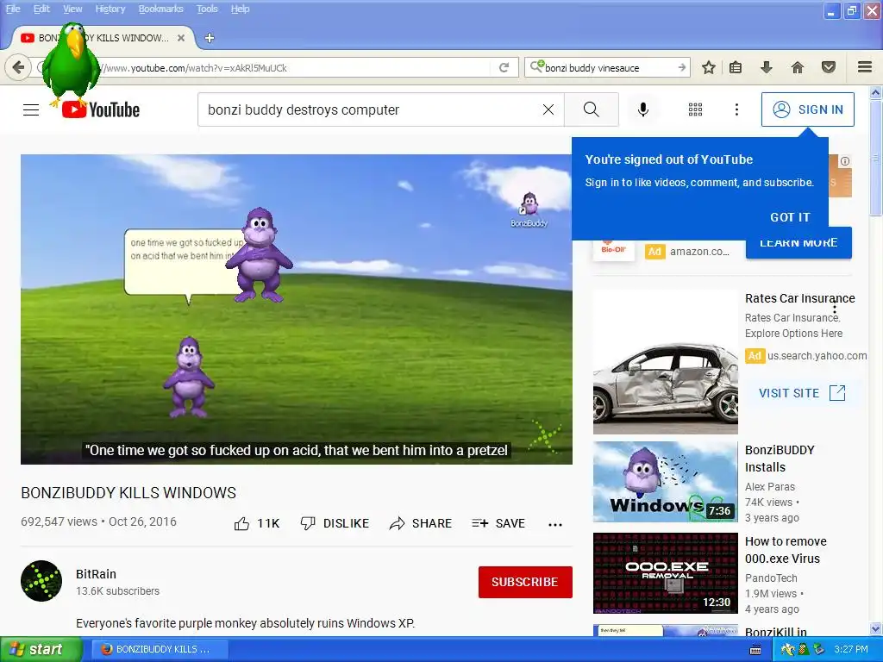The height and width of the screenshot is (662, 883).
Task: Open the Rates Car Insurance ad options dots
Action: (835, 309)
